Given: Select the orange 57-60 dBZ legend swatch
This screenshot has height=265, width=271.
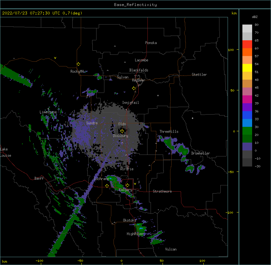Looking at the screenshot, I should coord(247,52).
